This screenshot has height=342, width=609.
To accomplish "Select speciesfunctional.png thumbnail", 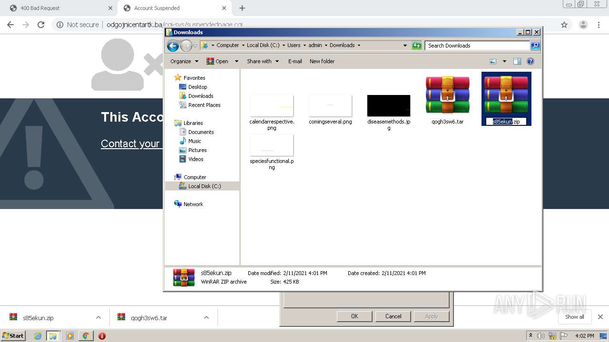I will pyautogui.click(x=272, y=145).
